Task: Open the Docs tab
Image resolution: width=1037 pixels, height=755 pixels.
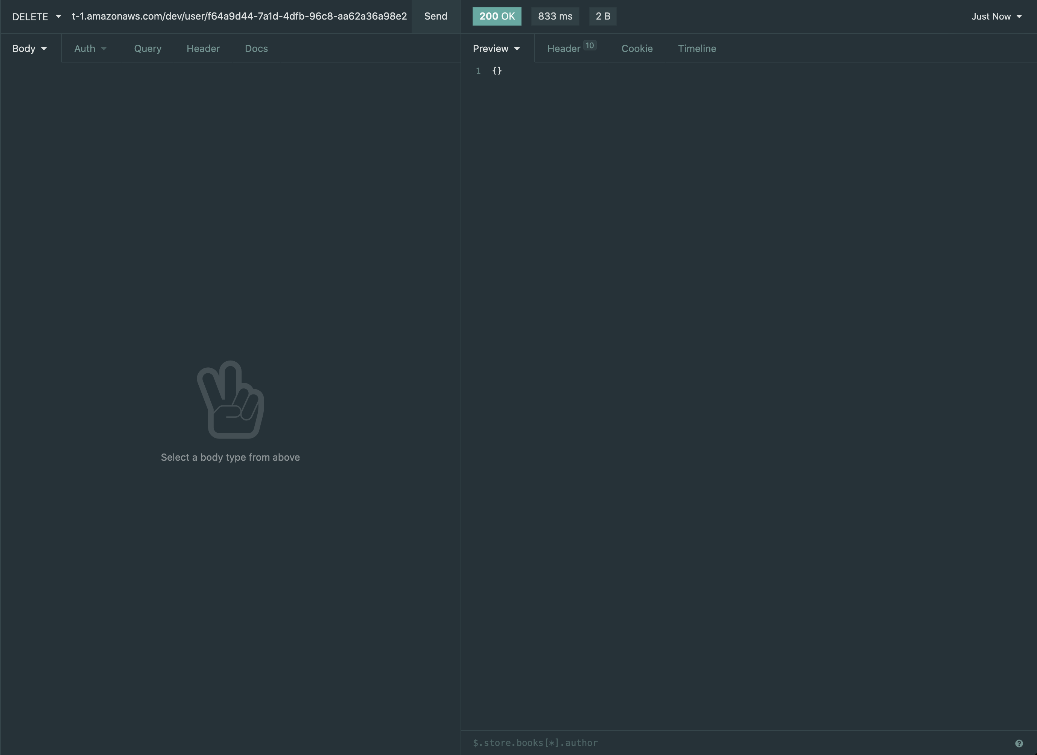Action: click(256, 49)
